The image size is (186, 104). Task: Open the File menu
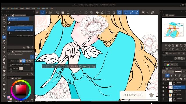(3, 8)
